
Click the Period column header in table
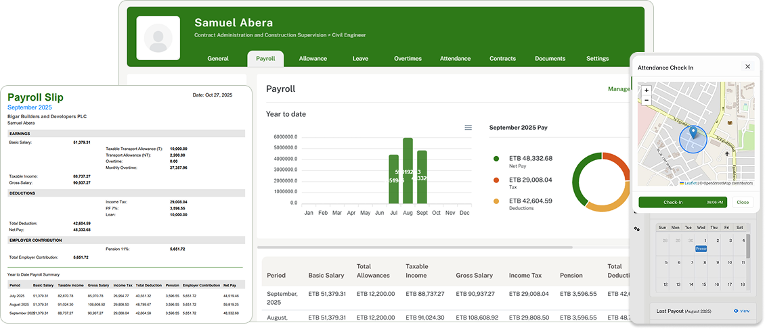coord(276,276)
